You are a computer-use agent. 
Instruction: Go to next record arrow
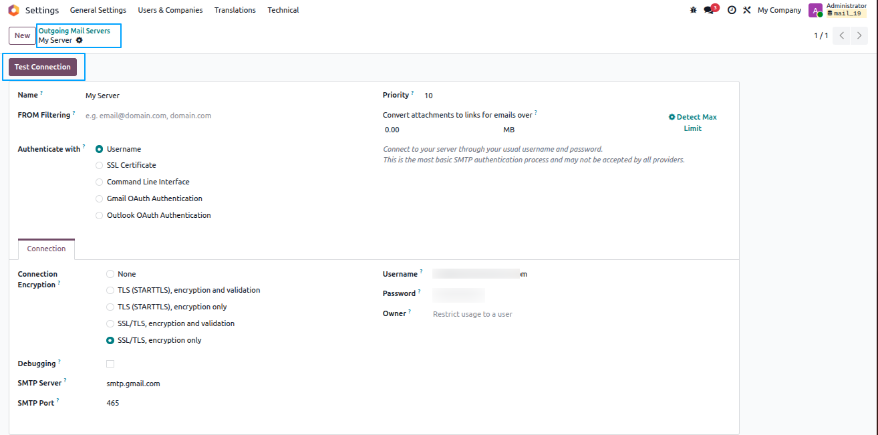(x=859, y=35)
